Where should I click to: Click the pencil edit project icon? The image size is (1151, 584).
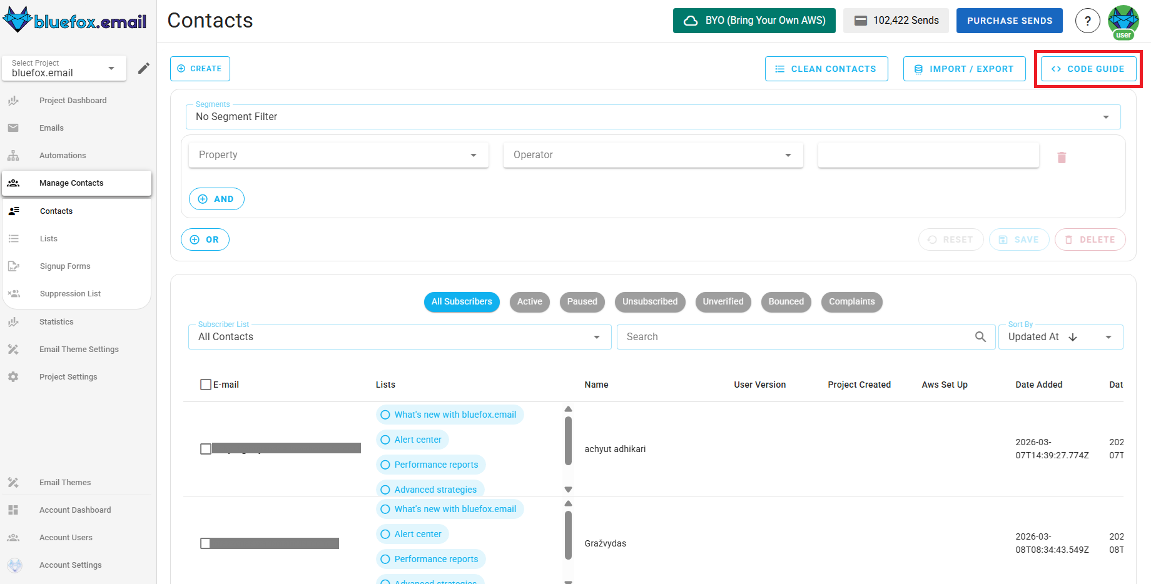pos(144,68)
